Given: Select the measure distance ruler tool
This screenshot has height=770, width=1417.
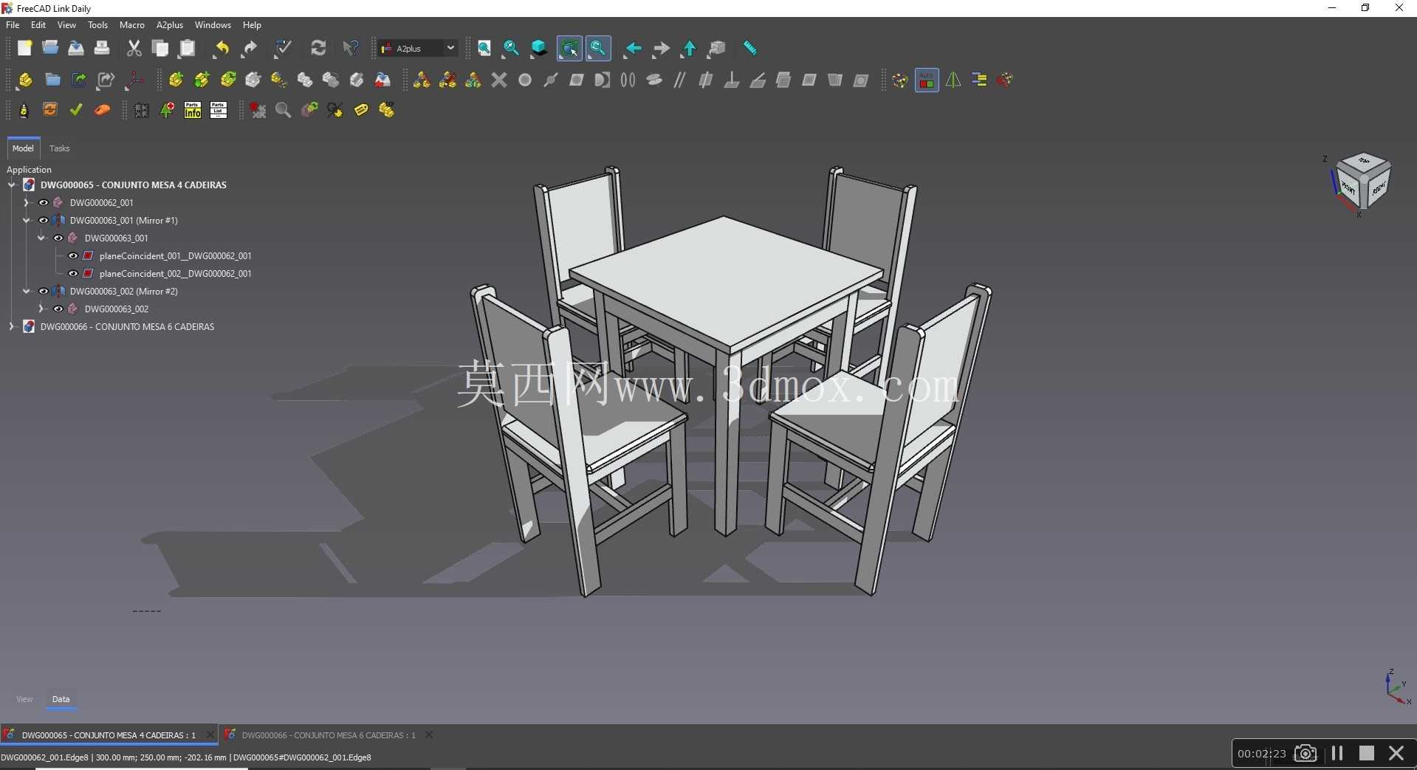Looking at the screenshot, I should [749, 49].
